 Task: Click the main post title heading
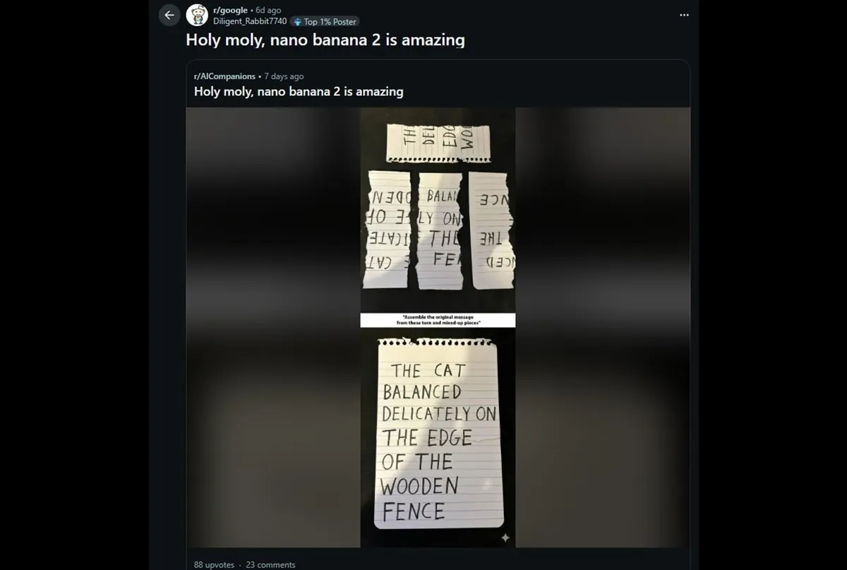click(x=325, y=40)
